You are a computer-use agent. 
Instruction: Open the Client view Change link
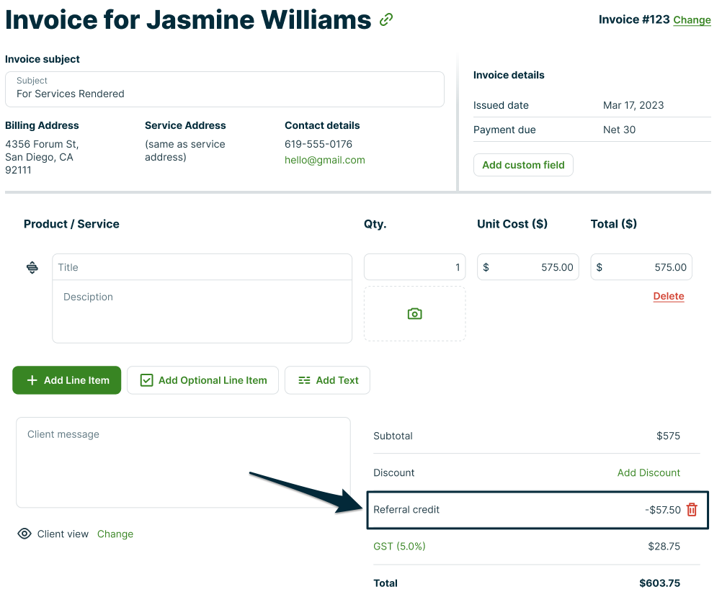(x=115, y=534)
